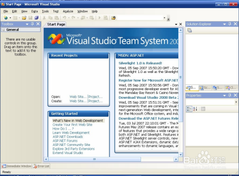
Task: Toggle Categorized view in Properties panel
Action: point(189,109)
